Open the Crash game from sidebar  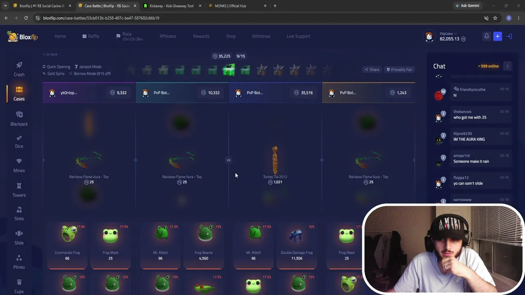point(19,69)
